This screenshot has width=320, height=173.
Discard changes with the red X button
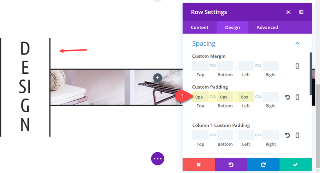point(199,165)
